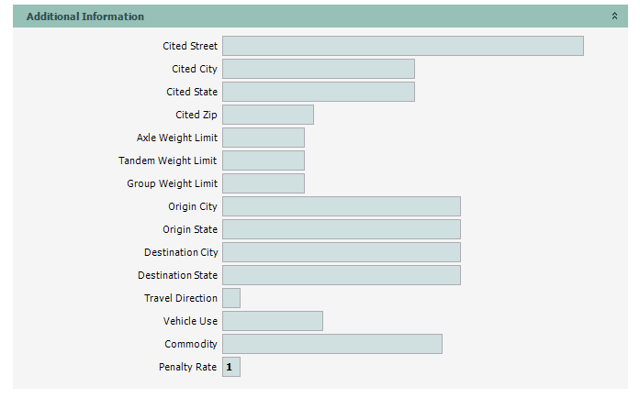Click the Cited Street label text
Viewport: 640px width, 398px height.
tap(190, 46)
